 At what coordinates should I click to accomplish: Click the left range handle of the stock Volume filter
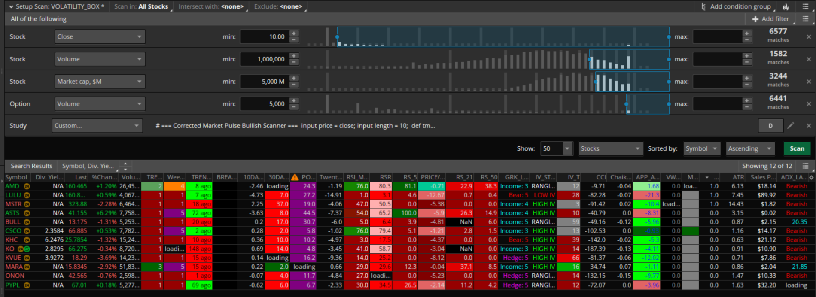point(590,59)
